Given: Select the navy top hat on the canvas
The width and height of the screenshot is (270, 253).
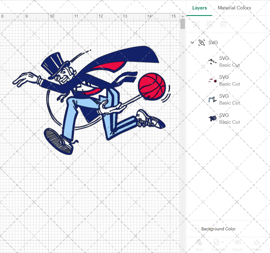Looking at the screenshot, I should click(x=55, y=65).
